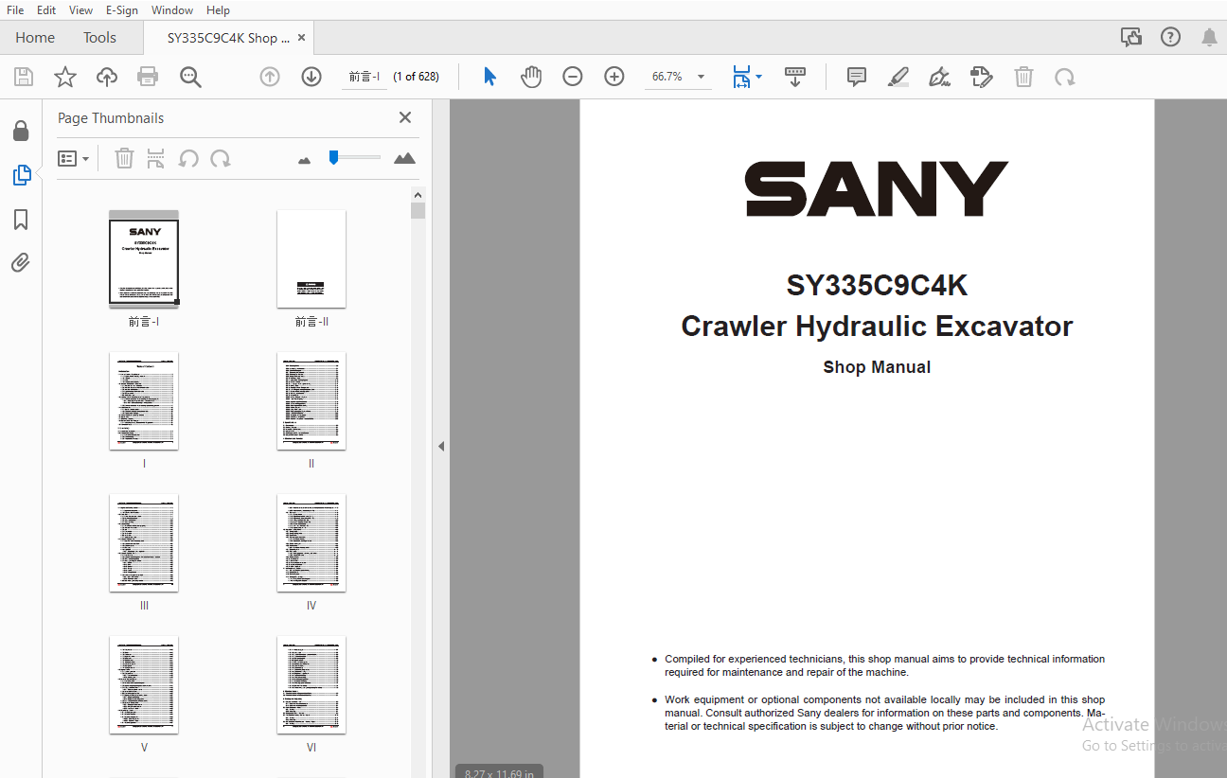The width and height of the screenshot is (1227, 778).
Task: Select the page III thumbnail
Action: (144, 543)
